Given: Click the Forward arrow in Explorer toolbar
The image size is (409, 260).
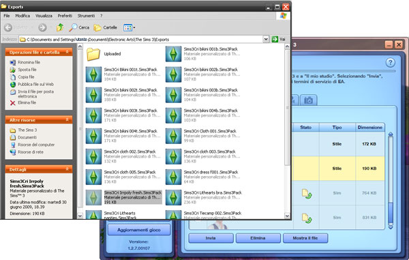Looking at the screenshot, I should point(42,27).
